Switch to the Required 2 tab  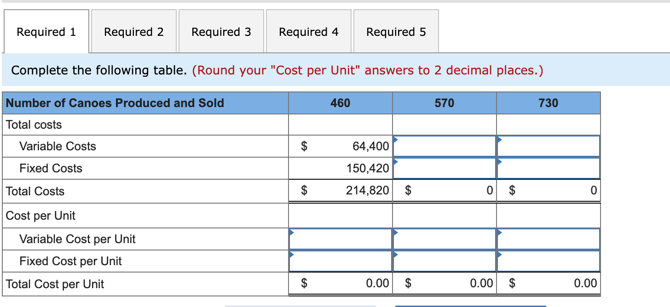pos(133,31)
